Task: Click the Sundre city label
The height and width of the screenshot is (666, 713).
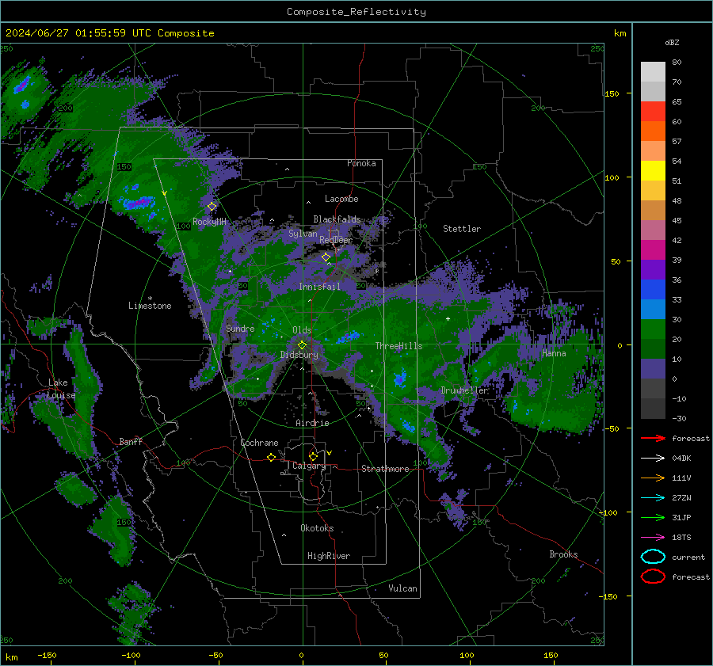Action: point(240,328)
